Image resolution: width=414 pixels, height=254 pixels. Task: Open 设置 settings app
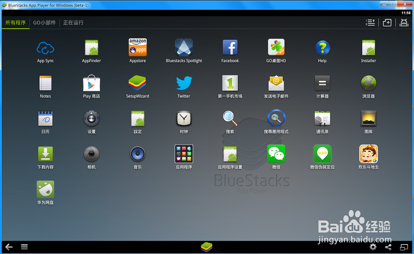pos(91,119)
